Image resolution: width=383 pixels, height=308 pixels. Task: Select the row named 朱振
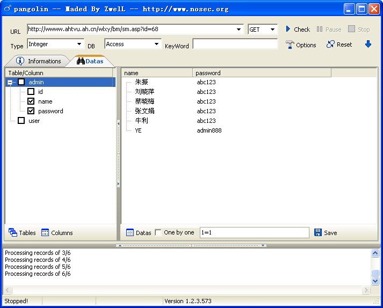141,82
